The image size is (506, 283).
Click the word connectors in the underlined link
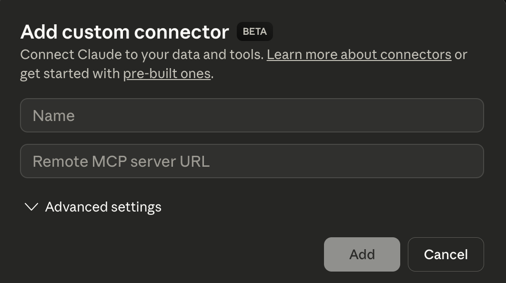pos(420,55)
